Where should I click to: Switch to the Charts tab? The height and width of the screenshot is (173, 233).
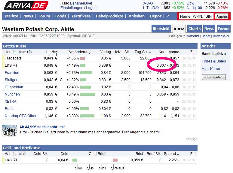click(x=194, y=29)
